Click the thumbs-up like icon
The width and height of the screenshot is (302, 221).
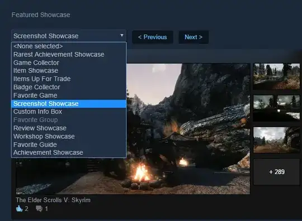(19, 209)
